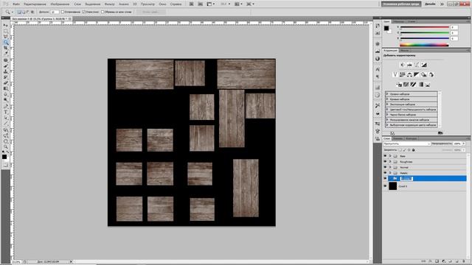472x265 pixels.
Task: Select the Lasso tool
Action: coord(6,37)
